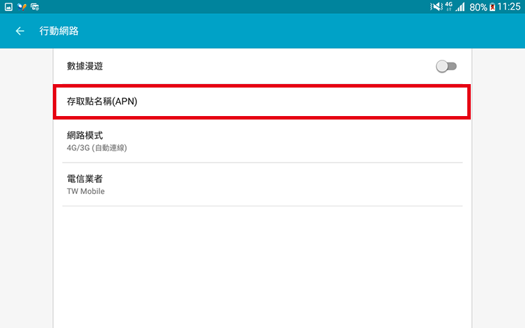The height and width of the screenshot is (328, 525).
Task: Tap the TW Mobile carrier value
Action: pos(86,191)
